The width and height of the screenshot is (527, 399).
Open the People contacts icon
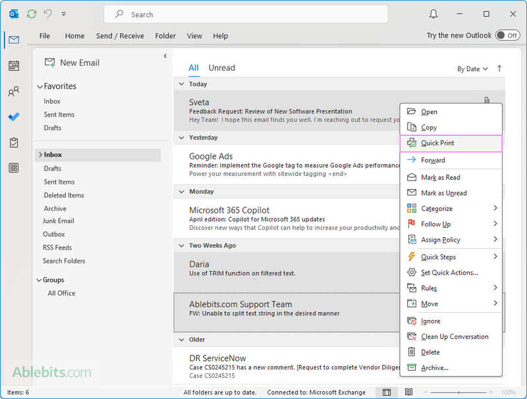tap(14, 92)
